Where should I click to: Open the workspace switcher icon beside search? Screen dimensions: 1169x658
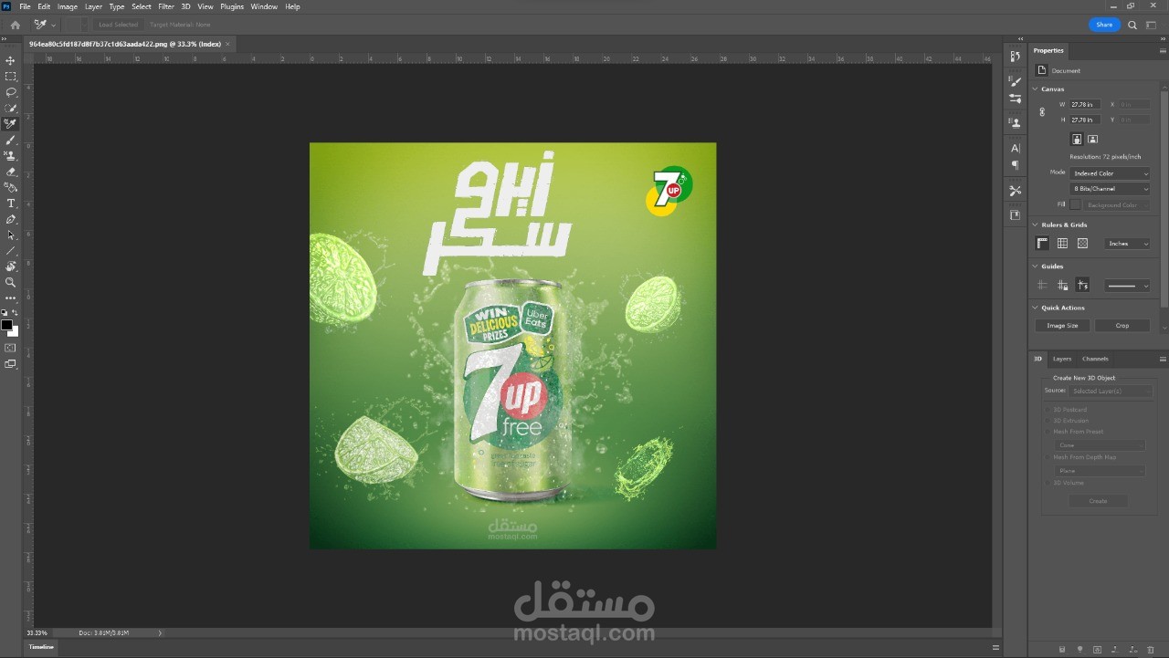[1151, 25]
